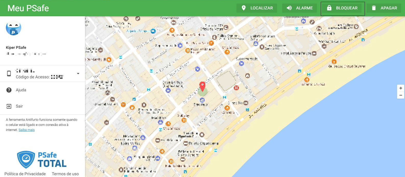Click the red restaurant marker on map
This screenshot has height=177, width=405.
click(236, 88)
